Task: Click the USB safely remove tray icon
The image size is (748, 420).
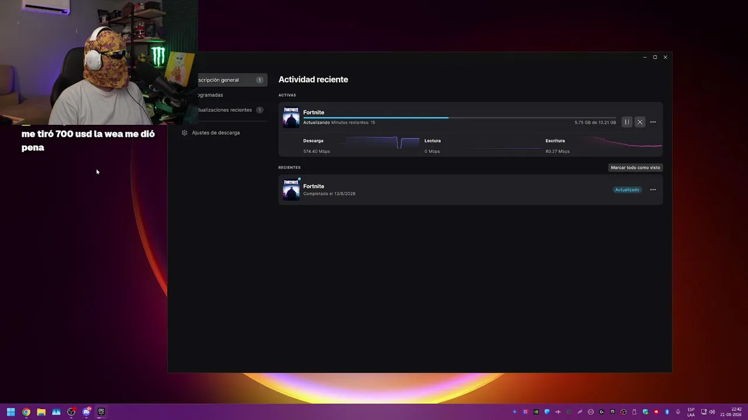Action: click(x=634, y=412)
